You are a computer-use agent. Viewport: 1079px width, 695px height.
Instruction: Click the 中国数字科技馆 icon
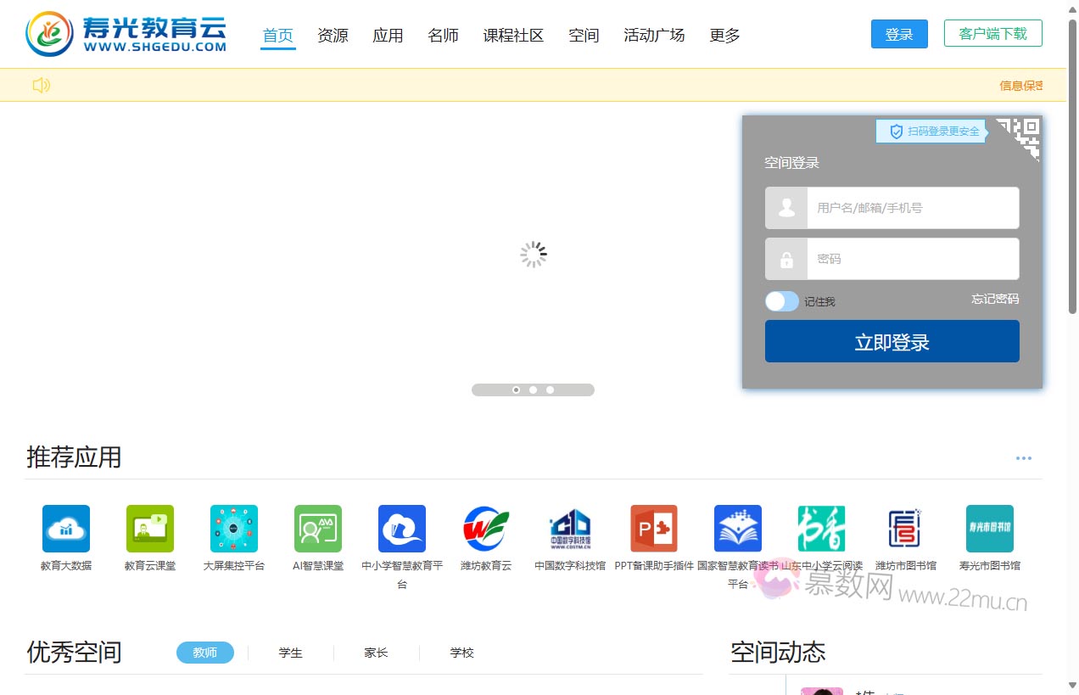pos(570,529)
